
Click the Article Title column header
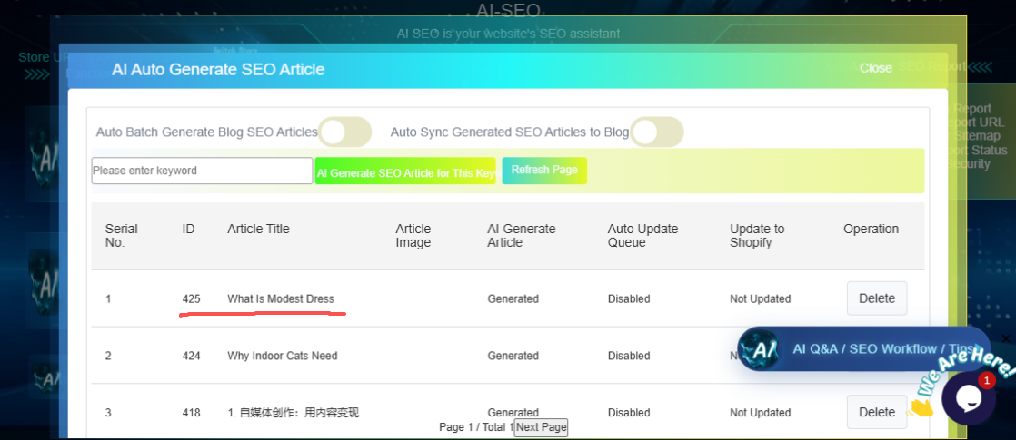coord(258,229)
